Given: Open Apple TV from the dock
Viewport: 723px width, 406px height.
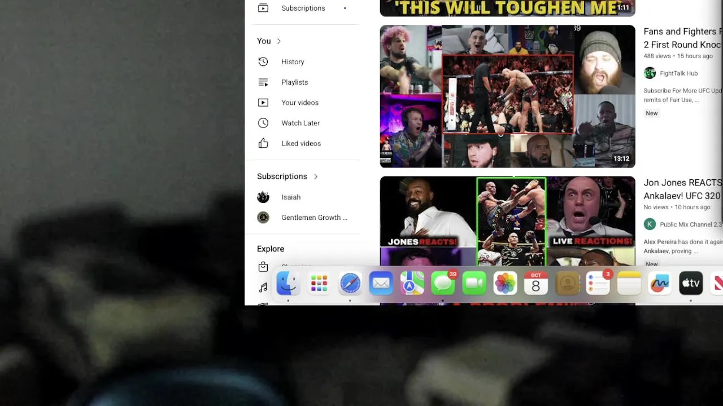Looking at the screenshot, I should coord(691,284).
